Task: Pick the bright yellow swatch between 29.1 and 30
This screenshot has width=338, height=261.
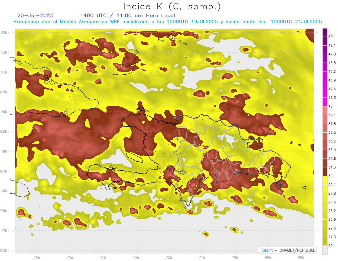Action: tap(325, 180)
